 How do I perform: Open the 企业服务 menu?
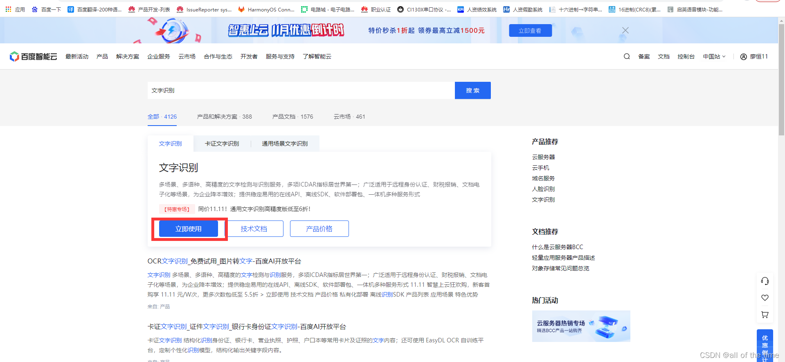pyautogui.click(x=159, y=56)
